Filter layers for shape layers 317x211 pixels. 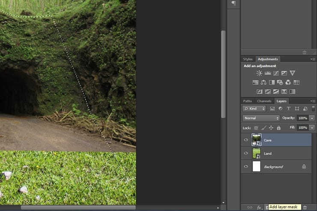297,109
